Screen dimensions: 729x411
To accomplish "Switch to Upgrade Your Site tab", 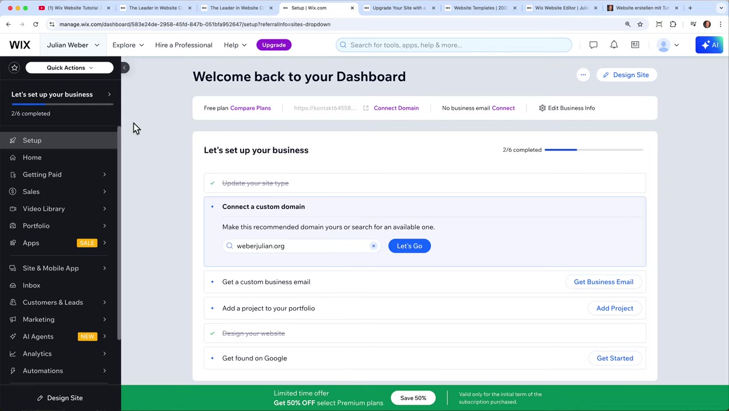I will [399, 8].
